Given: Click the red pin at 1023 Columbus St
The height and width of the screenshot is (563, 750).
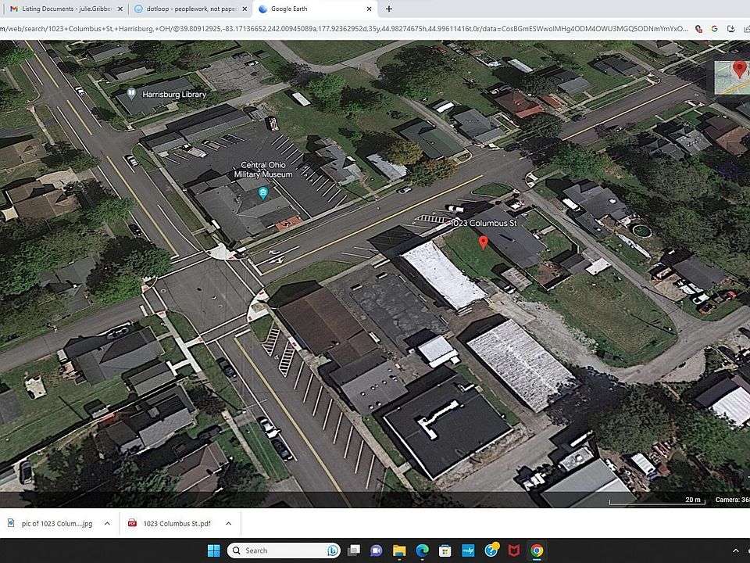Looking at the screenshot, I should [484, 242].
